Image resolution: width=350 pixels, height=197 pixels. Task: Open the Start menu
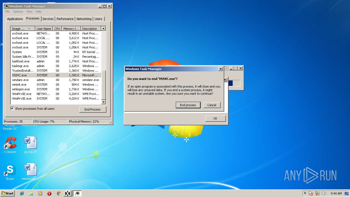(7, 193)
